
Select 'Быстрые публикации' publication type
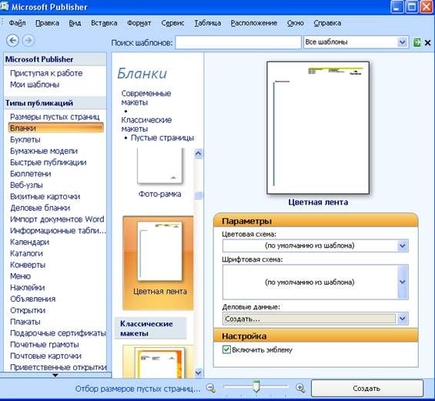tap(48, 162)
